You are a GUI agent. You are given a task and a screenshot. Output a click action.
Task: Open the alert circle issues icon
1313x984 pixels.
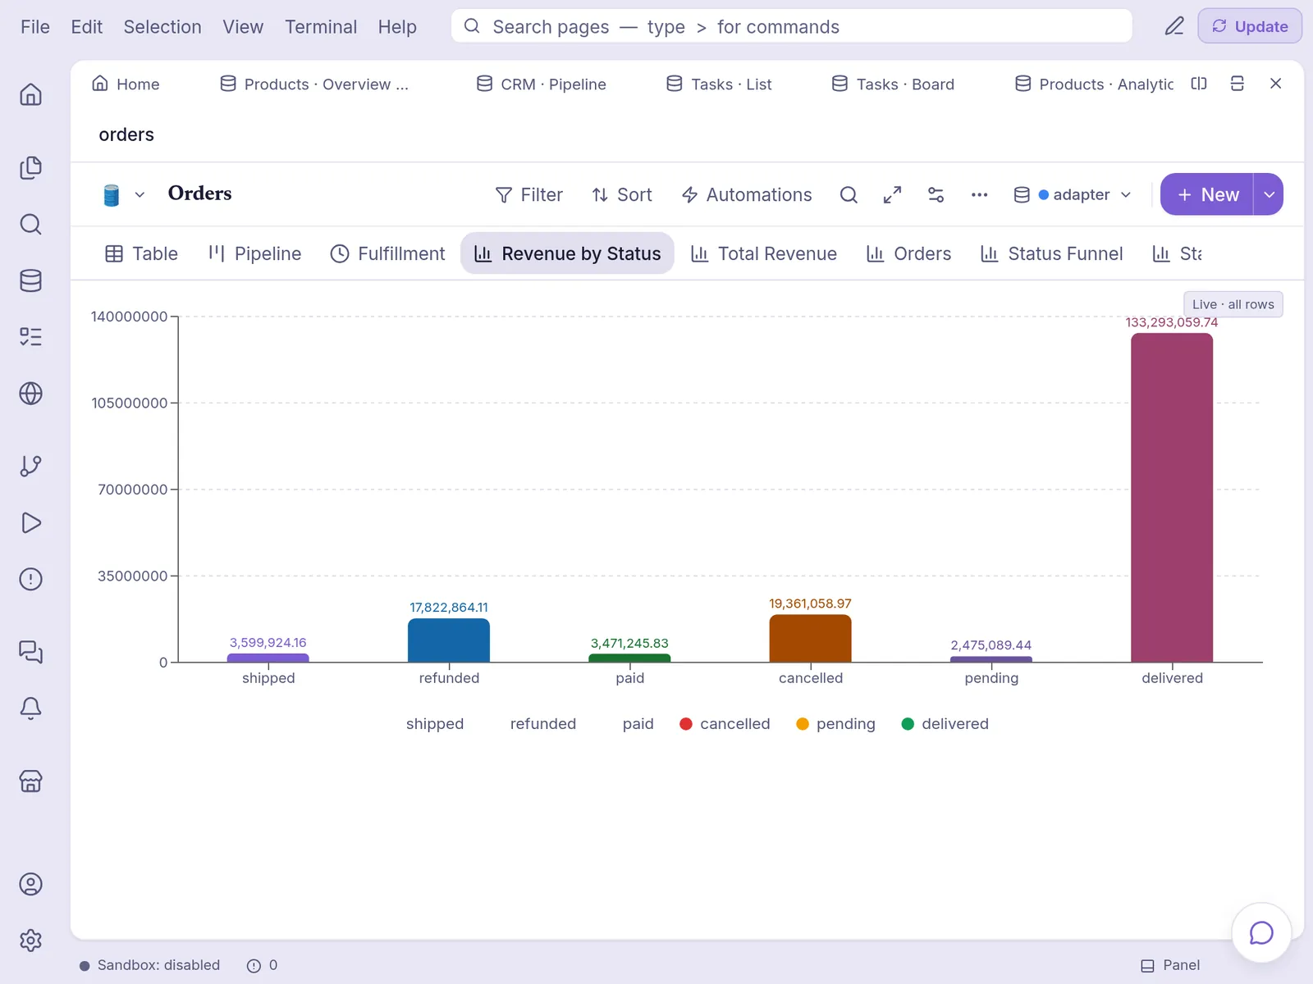coord(30,579)
